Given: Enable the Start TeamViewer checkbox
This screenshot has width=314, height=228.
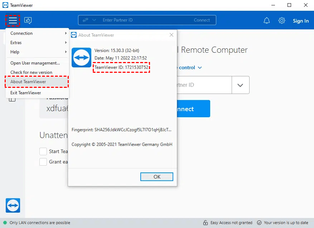Looking at the screenshot, I should click(43, 151).
